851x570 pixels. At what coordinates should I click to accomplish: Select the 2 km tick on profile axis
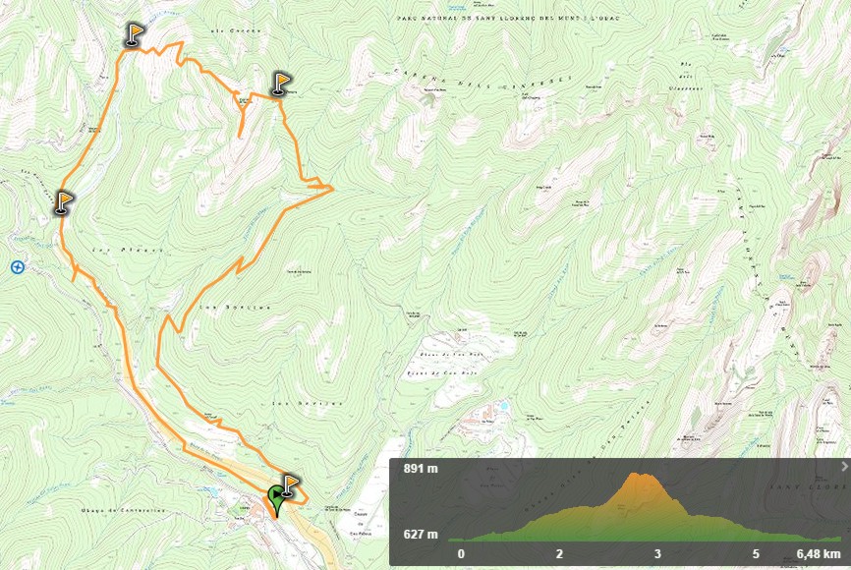click(559, 554)
